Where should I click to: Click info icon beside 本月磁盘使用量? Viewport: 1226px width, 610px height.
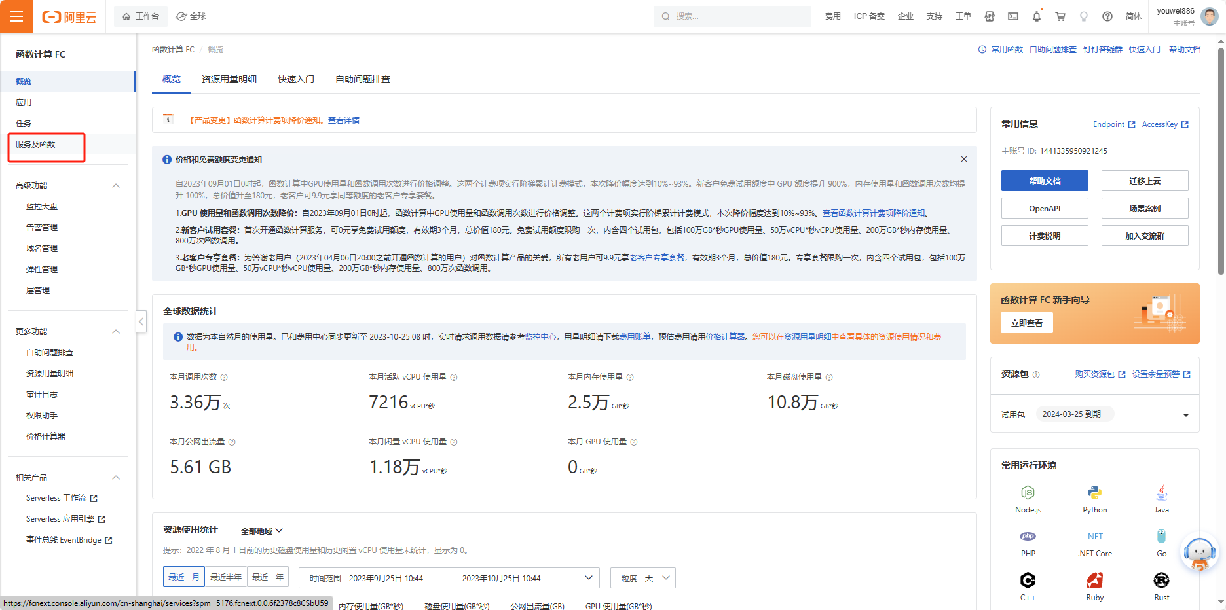(x=829, y=377)
